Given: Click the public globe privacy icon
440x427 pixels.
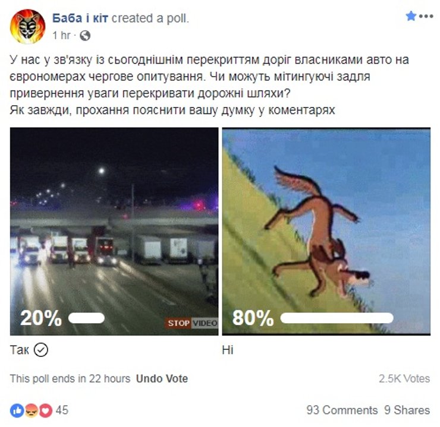Looking at the screenshot, I should pos(85,36).
